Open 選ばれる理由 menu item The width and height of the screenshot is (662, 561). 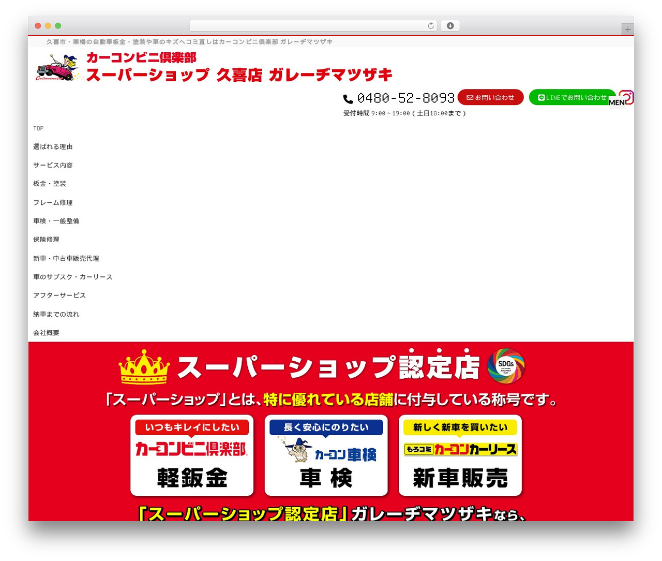pos(53,147)
